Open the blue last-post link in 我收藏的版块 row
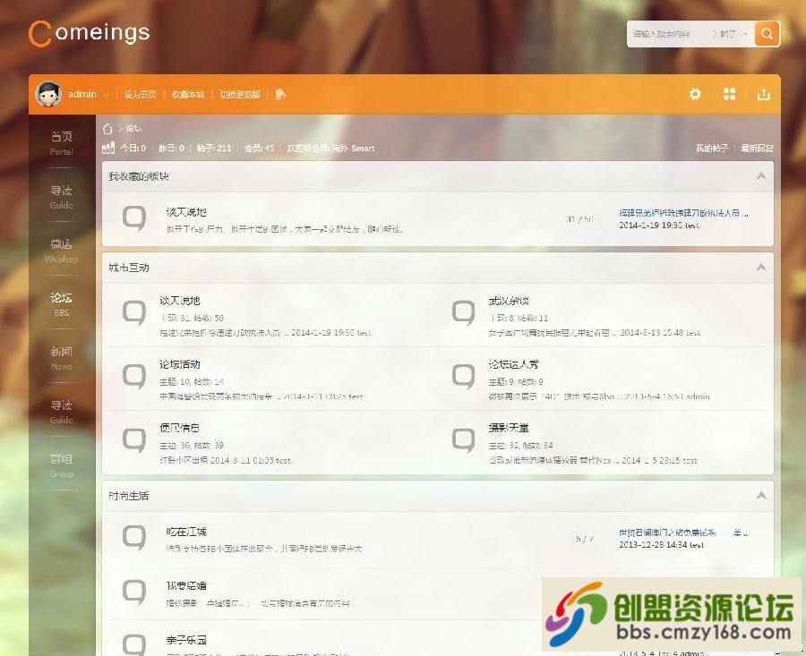Image resolution: width=806 pixels, height=656 pixels. click(x=683, y=213)
